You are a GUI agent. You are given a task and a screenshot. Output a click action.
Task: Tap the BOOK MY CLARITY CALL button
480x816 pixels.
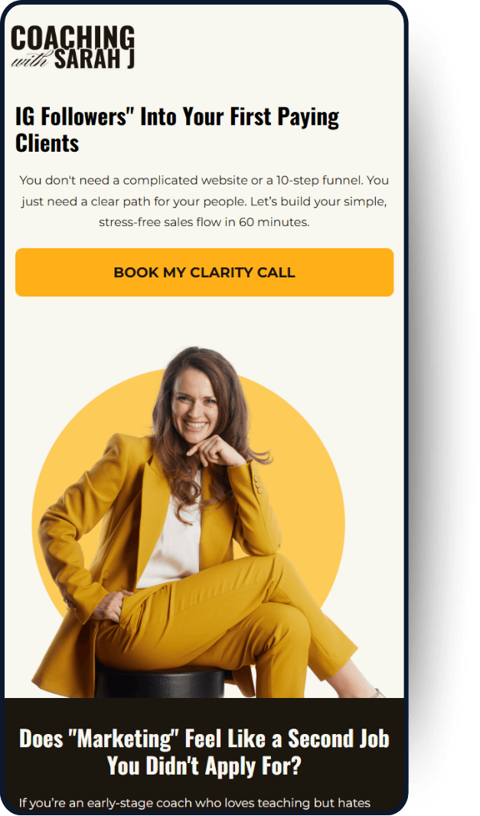tap(204, 272)
